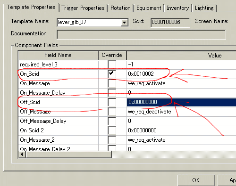This screenshot has width=236, height=186.
Task: Uncheck Override checkbox for On_Scid
Action: click(x=112, y=74)
